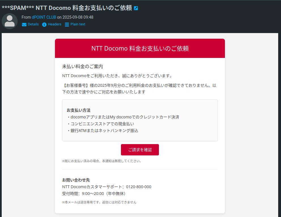Screen dimensions: 281x217
Task: Click the lines icon beside Plain text
Action: pos(67,25)
